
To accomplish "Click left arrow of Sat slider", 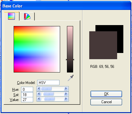I will (39, 94).
